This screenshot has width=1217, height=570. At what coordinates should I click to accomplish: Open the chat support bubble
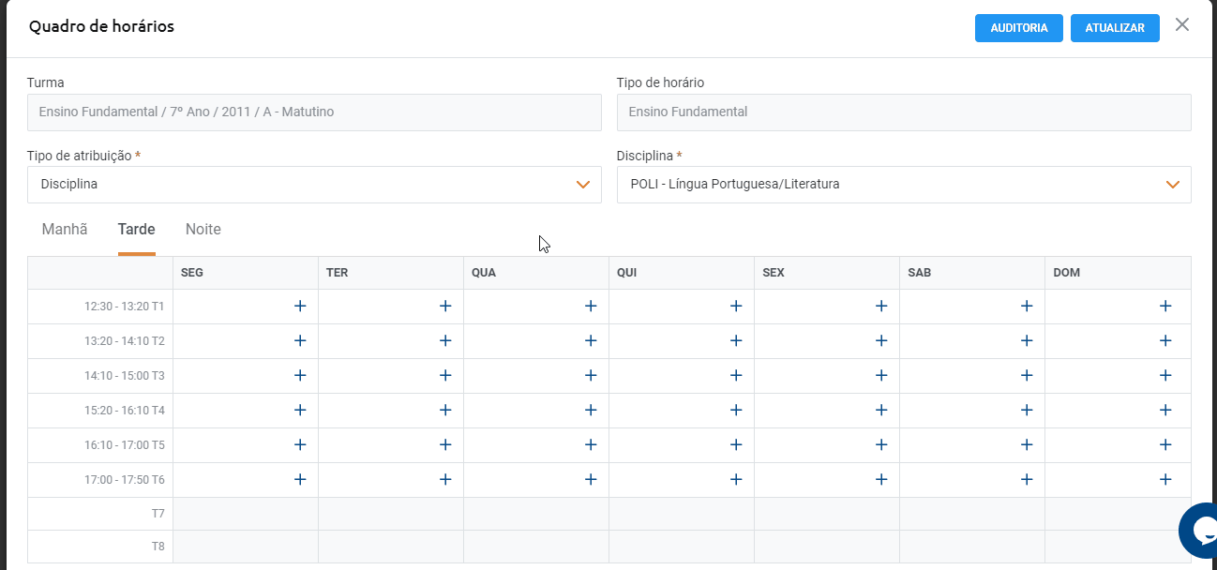click(x=1199, y=532)
